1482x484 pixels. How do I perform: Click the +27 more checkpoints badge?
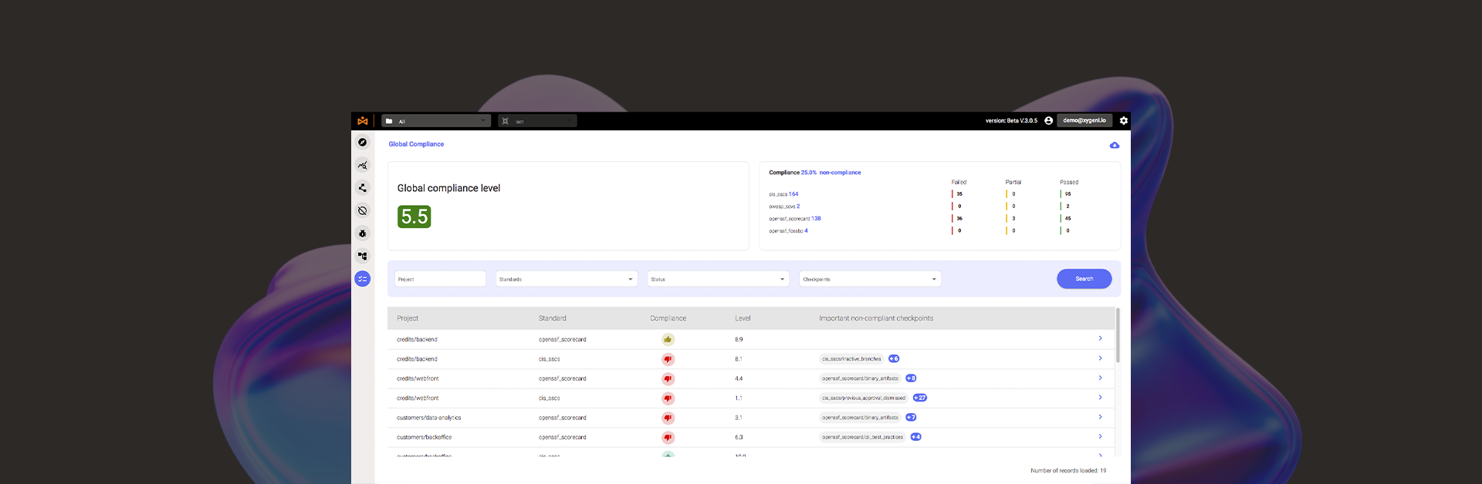point(920,398)
